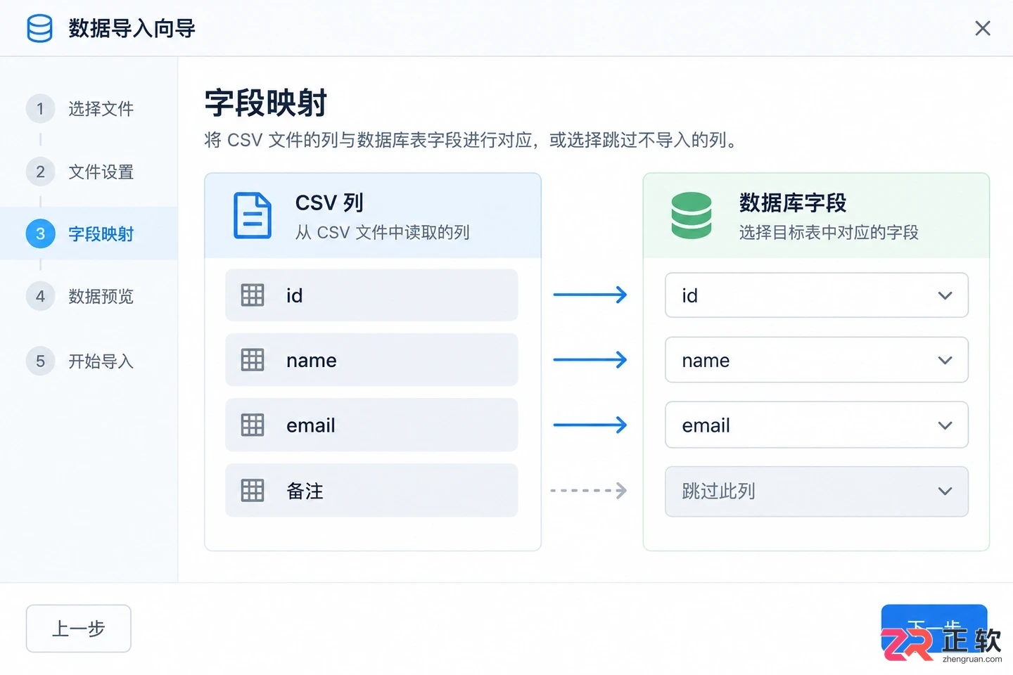Click the green database fields icon
The image size is (1013, 675).
pos(691,215)
